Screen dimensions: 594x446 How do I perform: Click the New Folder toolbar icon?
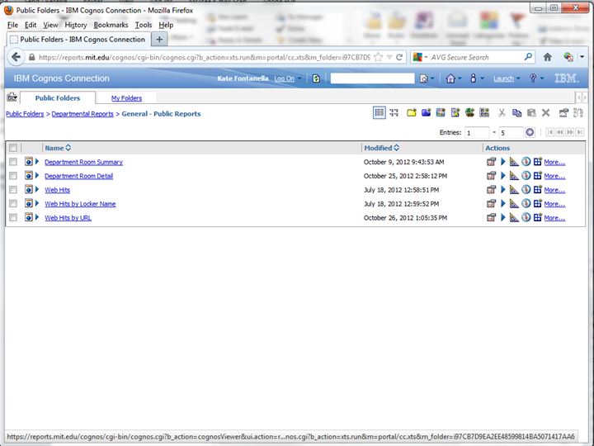[412, 112]
